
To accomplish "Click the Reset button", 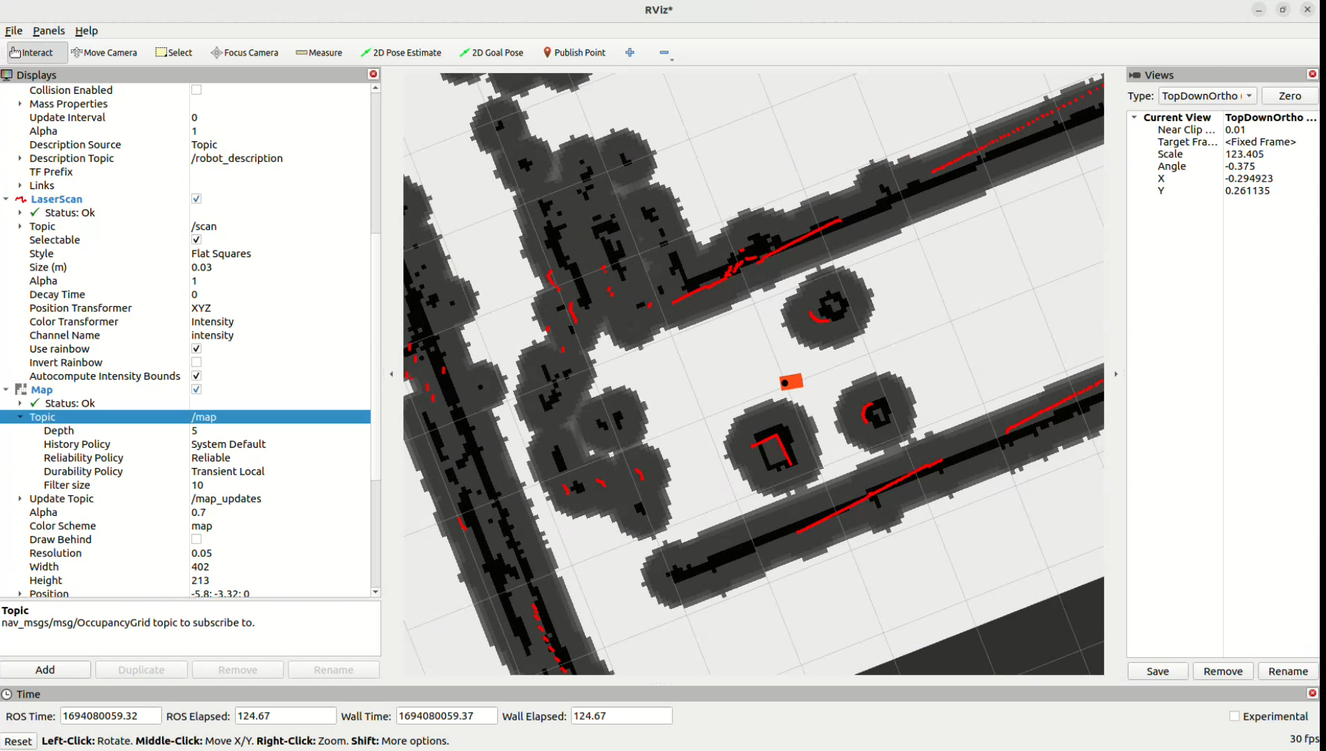I will [18, 741].
